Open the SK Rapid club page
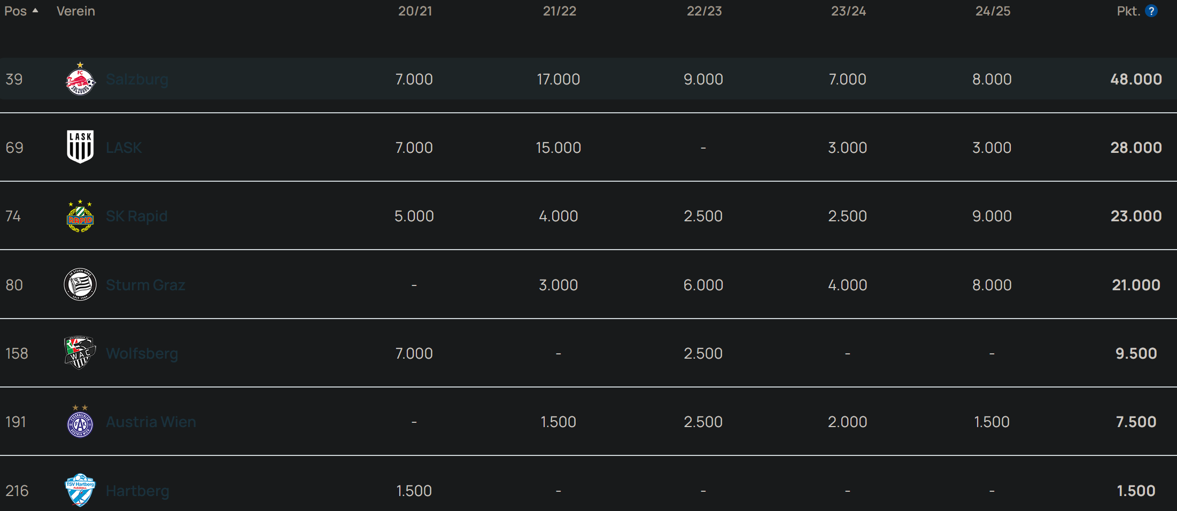The height and width of the screenshot is (511, 1177). click(x=137, y=216)
